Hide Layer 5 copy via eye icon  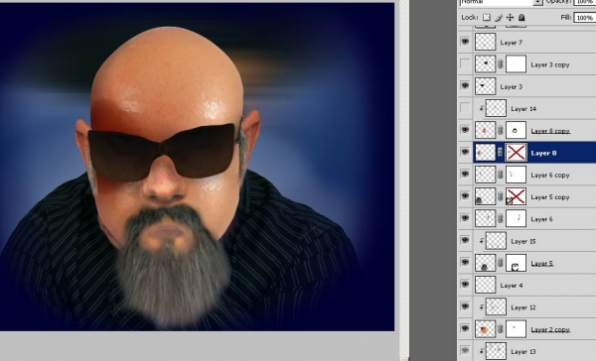465,196
